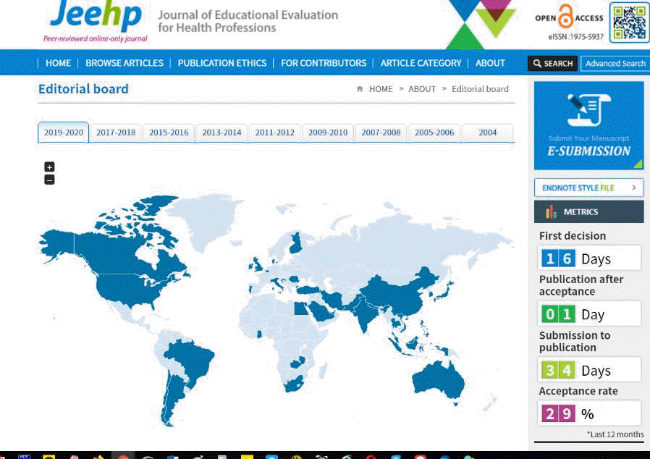Click the Open Access logo

pos(568,22)
